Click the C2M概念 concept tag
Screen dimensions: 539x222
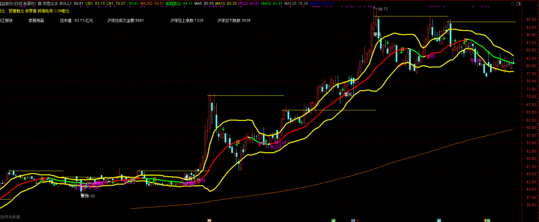(x=62, y=11)
